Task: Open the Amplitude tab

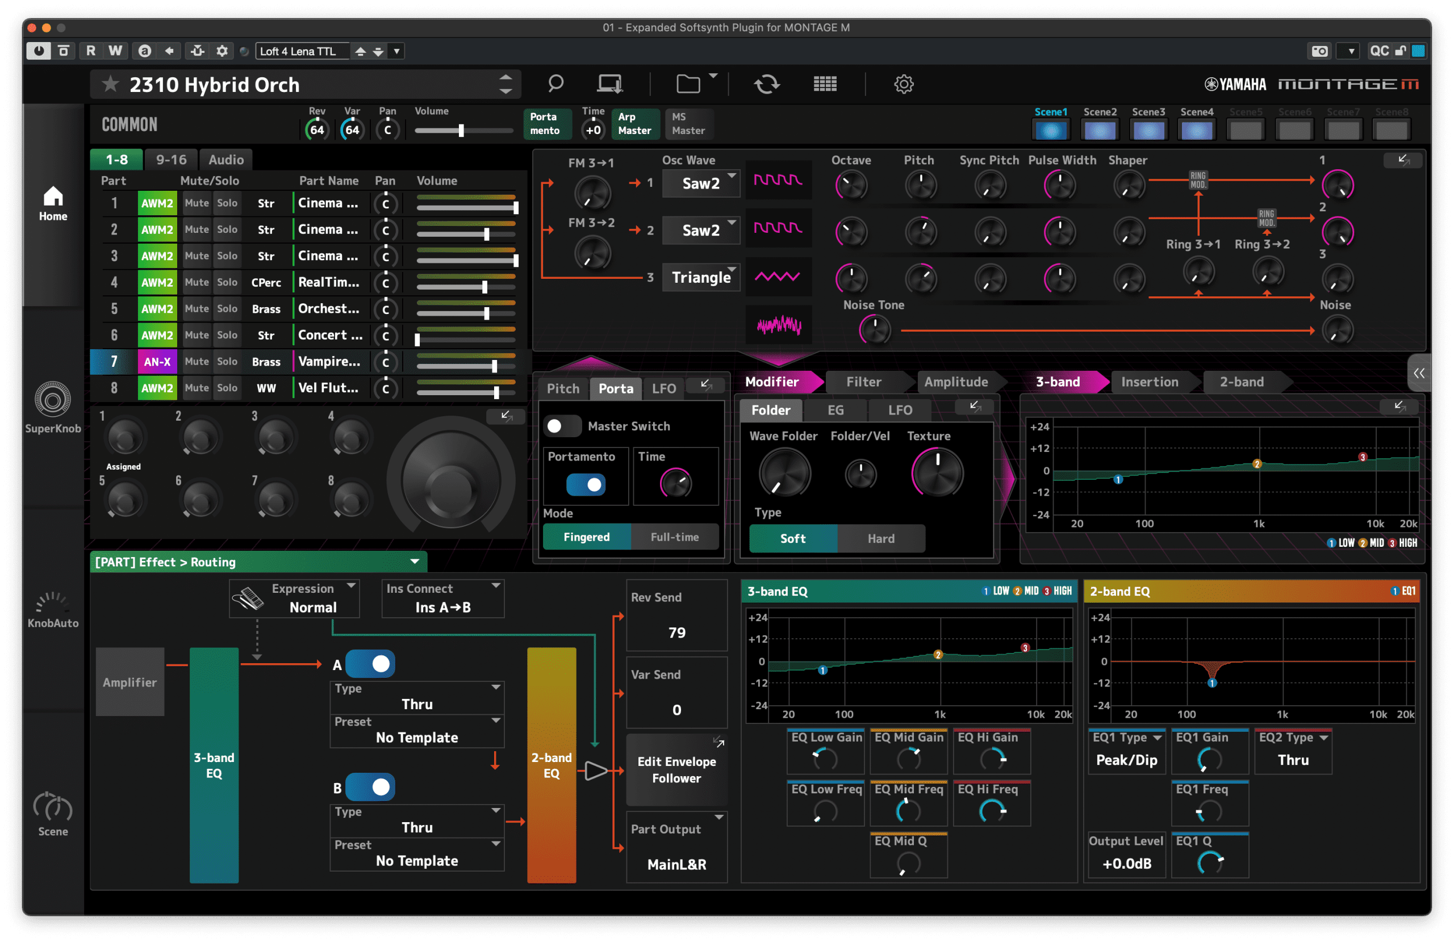Action: coord(955,382)
